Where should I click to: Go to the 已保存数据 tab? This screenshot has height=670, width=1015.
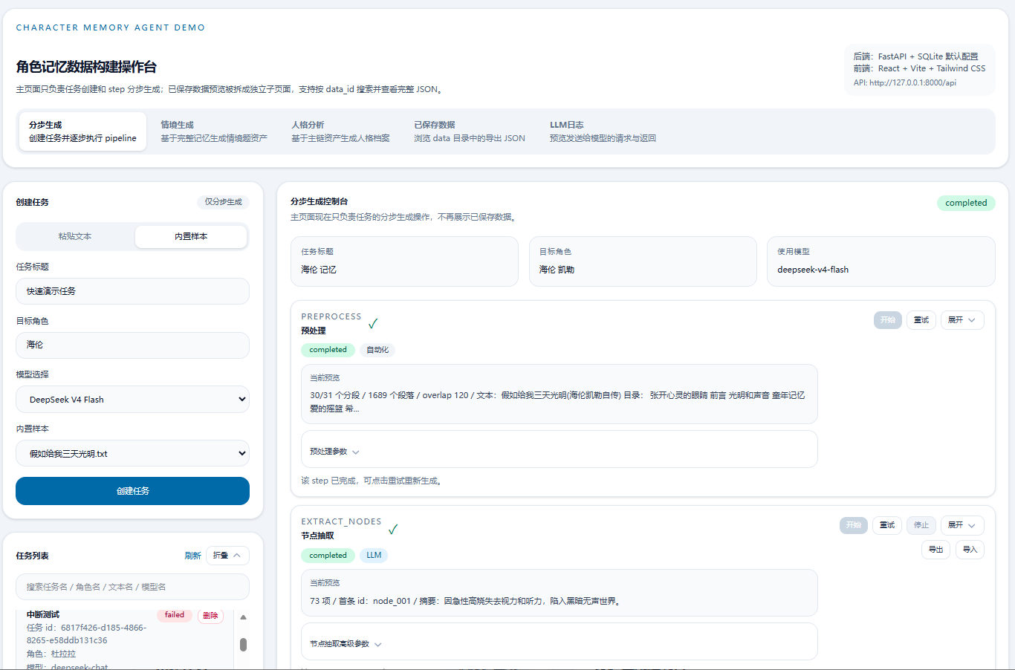point(470,131)
